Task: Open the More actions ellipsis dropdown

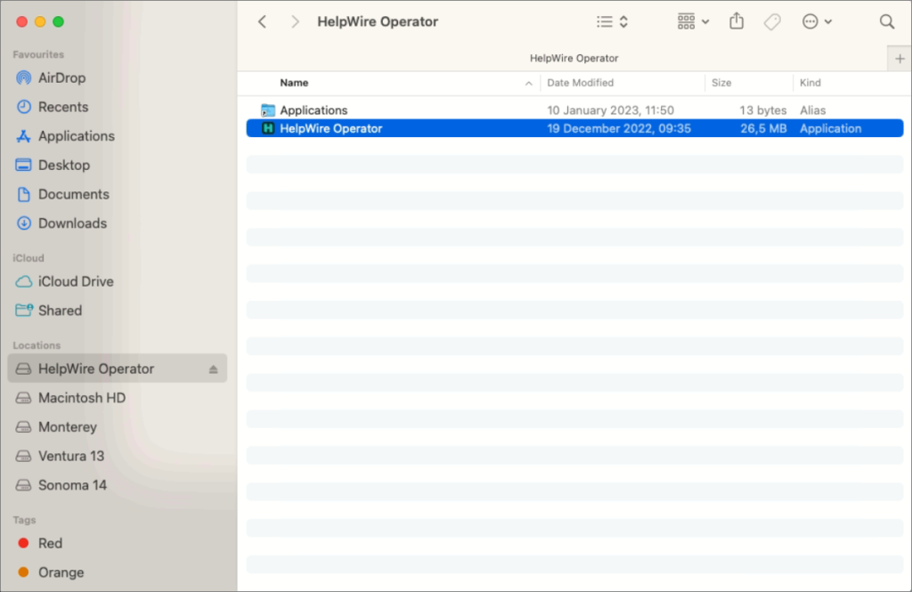Action: click(x=816, y=20)
